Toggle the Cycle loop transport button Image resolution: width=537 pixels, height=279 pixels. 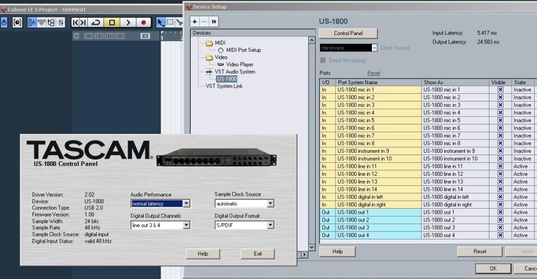click(x=96, y=22)
